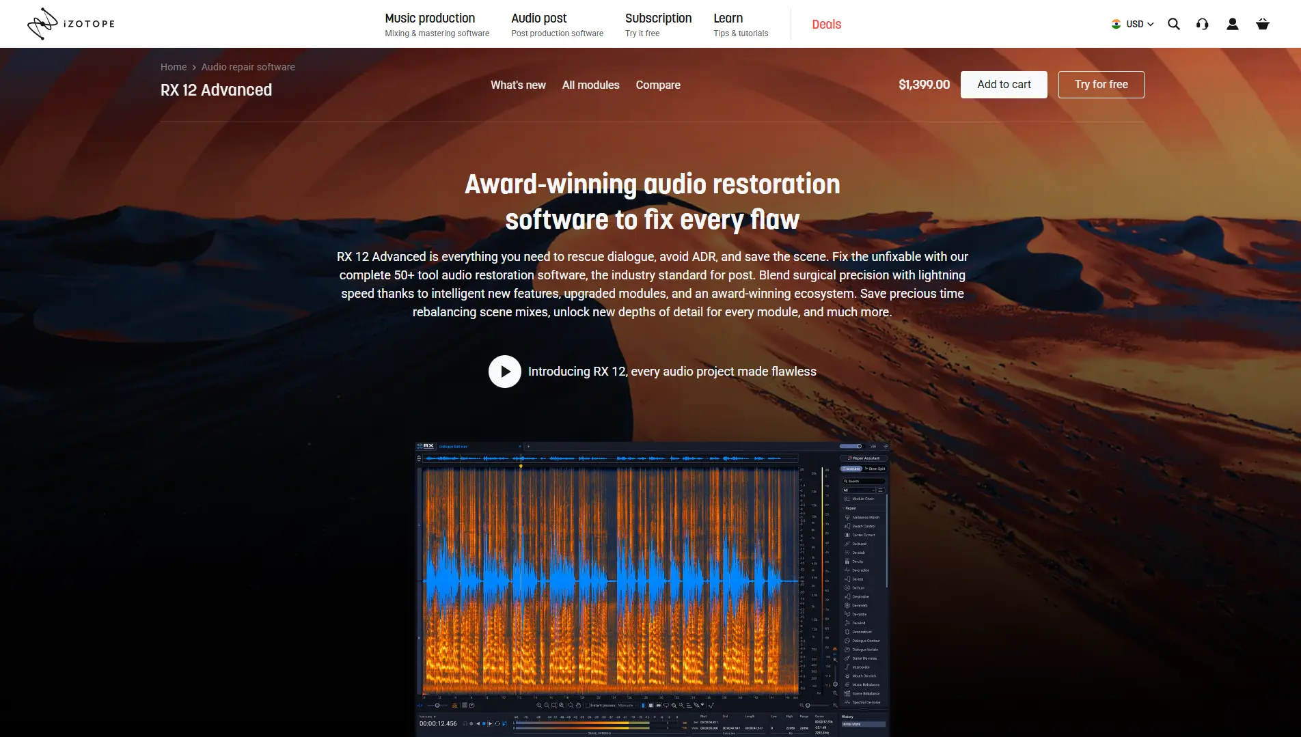This screenshot has width=1301, height=737.
Task: Open the user account icon
Action: [1233, 24]
